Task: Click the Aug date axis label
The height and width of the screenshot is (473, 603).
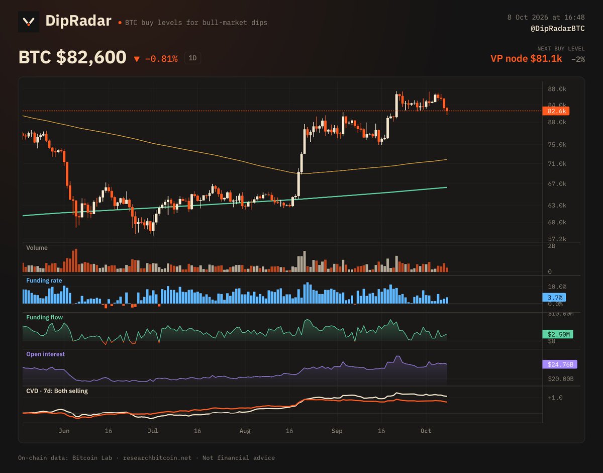Action: [x=245, y=431]
